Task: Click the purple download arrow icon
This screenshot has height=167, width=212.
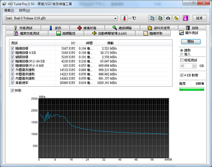Action: pos(185,18)
